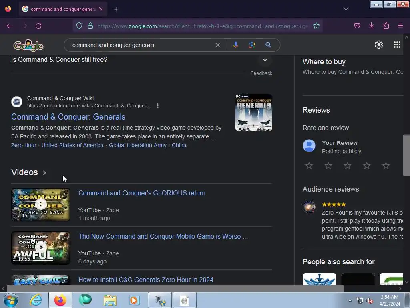Open Command & Conquer Wiki result options dots
The image size is (410, 308).
pyautogui.click(x=157, y=106)
